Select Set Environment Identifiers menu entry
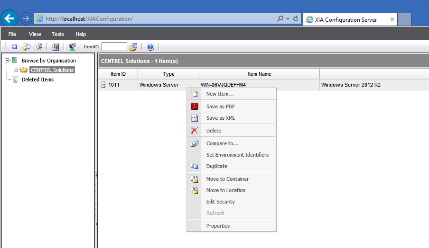The width and height of the screenshot is (429, 248). pyautogui.click(x=231, y=155)
